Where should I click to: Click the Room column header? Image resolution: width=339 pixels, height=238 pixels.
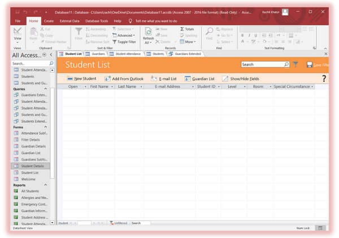coord(258,86)
